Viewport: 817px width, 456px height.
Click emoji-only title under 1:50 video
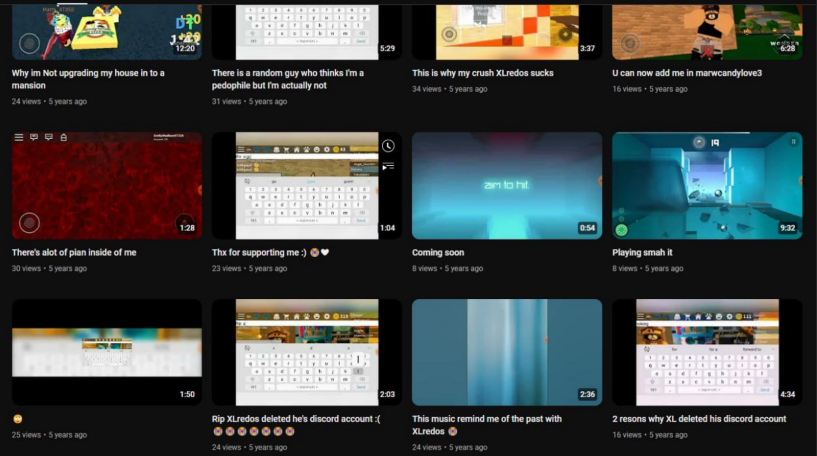18,419
